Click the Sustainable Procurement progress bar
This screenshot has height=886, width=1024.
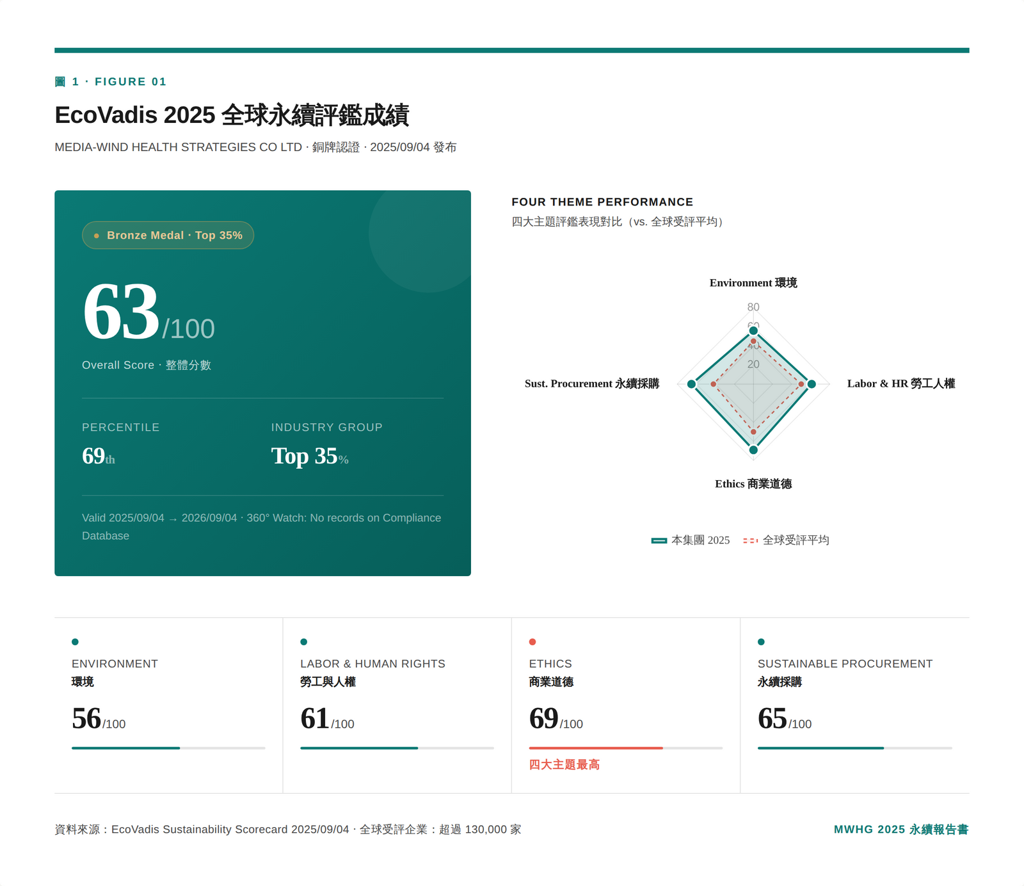[855, 748]
